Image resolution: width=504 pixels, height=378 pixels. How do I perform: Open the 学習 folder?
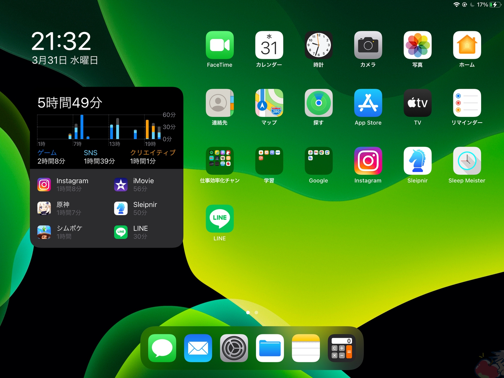[x=269, y=161]
